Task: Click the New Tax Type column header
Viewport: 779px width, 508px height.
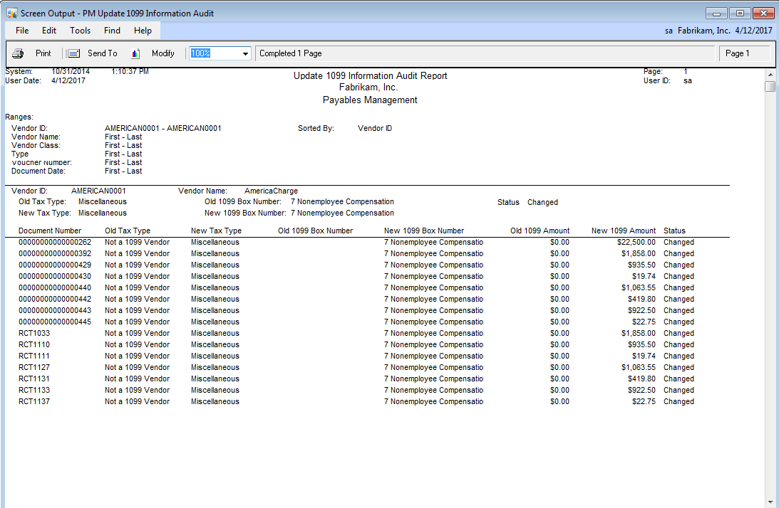Action: (216, 231)
